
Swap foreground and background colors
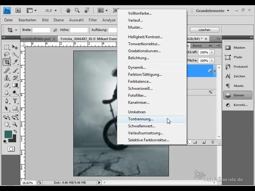click(15, 131)
